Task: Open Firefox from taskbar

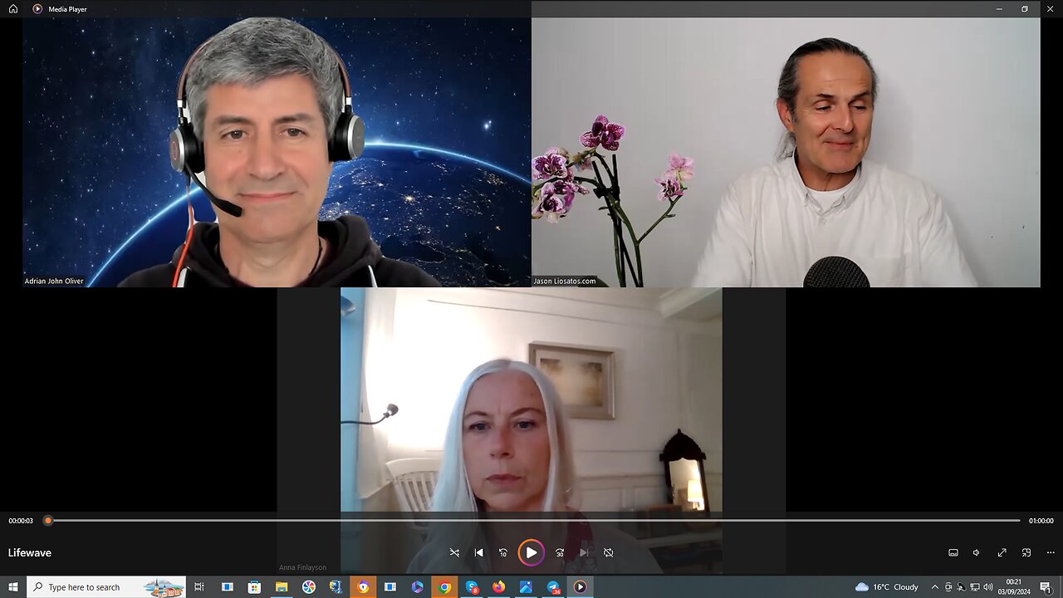Action: [x=498, y=587]
